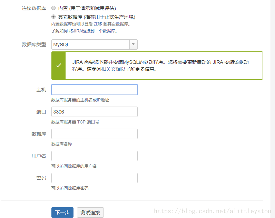Click the 端口 port field with 3306
275x218 pixels.
[95, 112]
